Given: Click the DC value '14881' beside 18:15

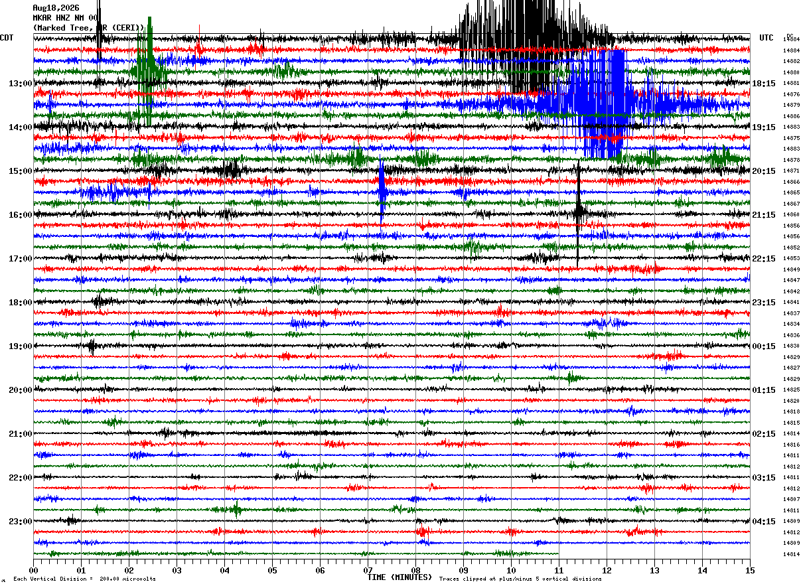Looking at the screenshot, I should 791,84.
